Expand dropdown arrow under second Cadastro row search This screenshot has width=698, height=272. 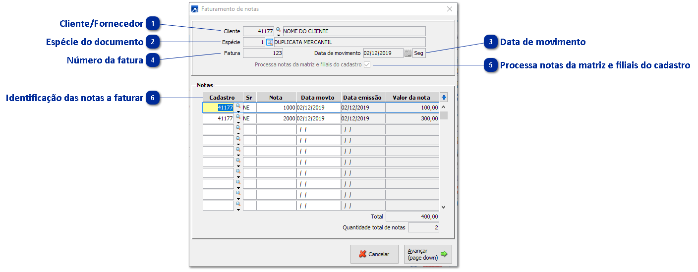[x=238, y=122]
